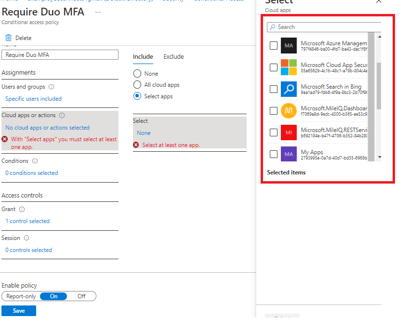Open 0 conditions selected link
This screenshot has width=409, height=331.
tap(32, 173)
